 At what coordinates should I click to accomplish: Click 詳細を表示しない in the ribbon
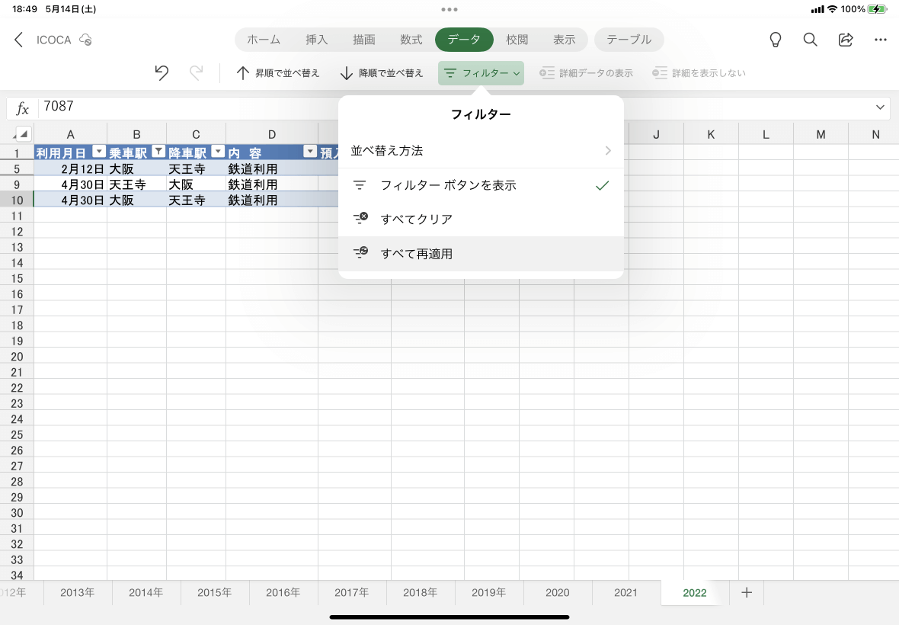coord(699,73)
